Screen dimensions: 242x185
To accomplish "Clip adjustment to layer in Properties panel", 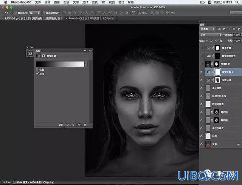I will click(61, 125).
